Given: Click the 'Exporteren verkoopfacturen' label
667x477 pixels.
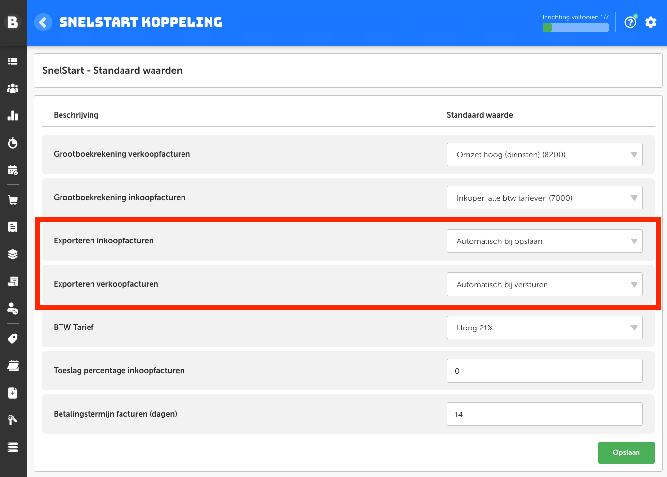Looking at the screenshot, I should [106, 284].
